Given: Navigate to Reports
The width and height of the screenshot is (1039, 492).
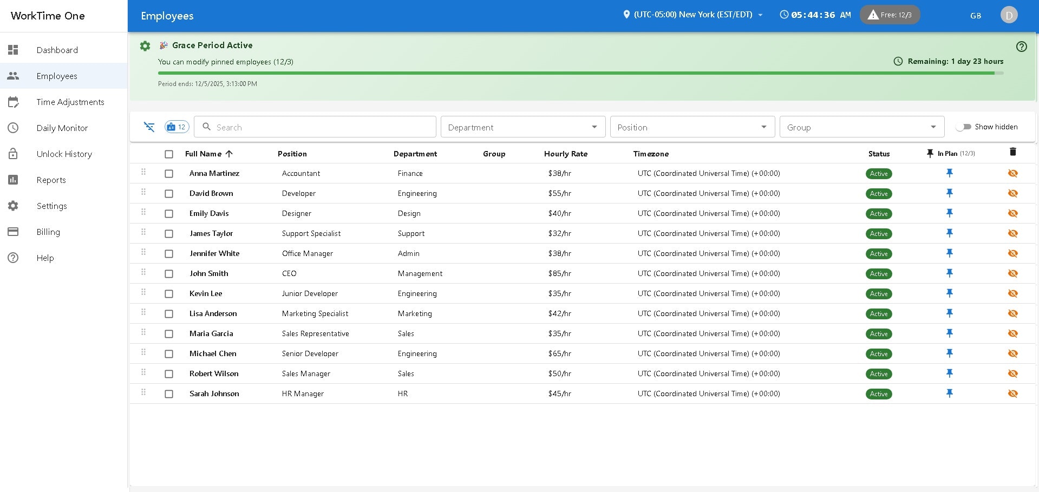Looking at the screenshot, I should coord(63,180).
